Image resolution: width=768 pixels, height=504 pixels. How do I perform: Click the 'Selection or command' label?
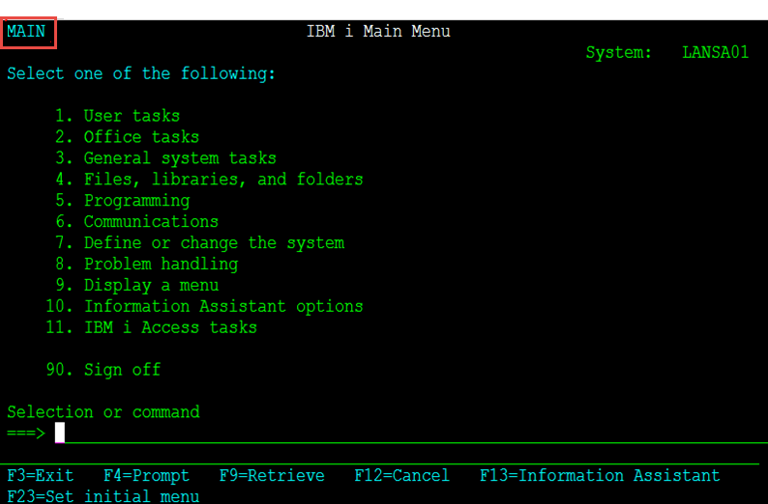[103, 412]
